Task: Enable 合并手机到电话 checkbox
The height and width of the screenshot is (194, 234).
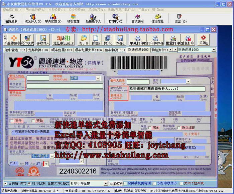Action: 125,183
